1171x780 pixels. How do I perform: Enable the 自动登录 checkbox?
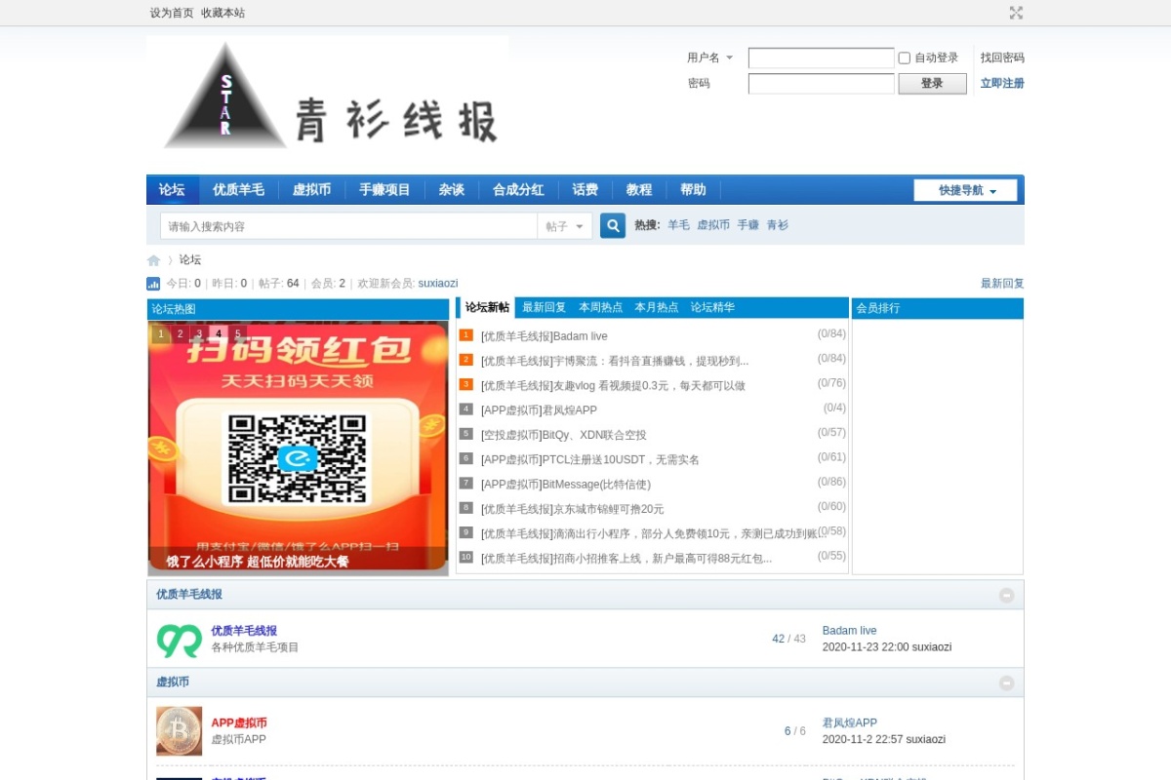coord(904,58)
